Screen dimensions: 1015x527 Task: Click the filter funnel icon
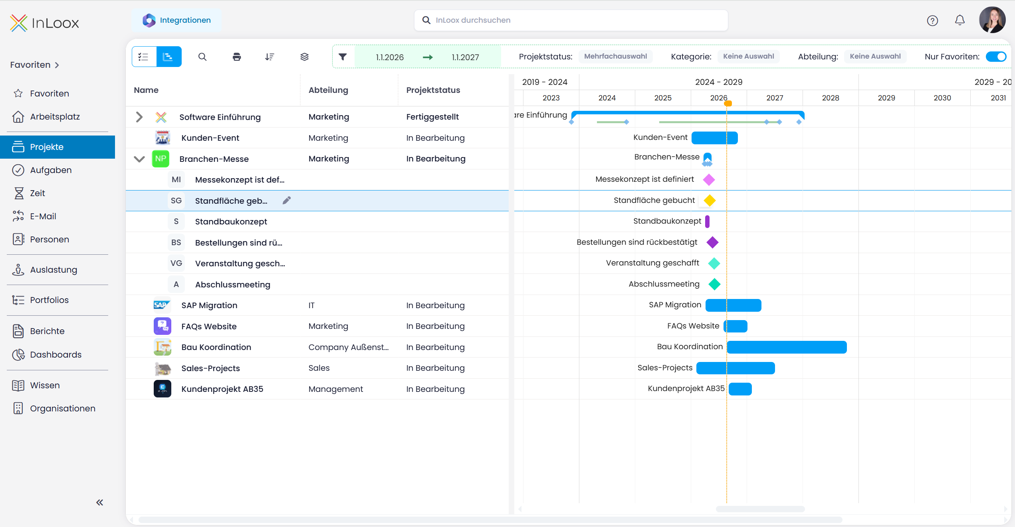[343, 57]
